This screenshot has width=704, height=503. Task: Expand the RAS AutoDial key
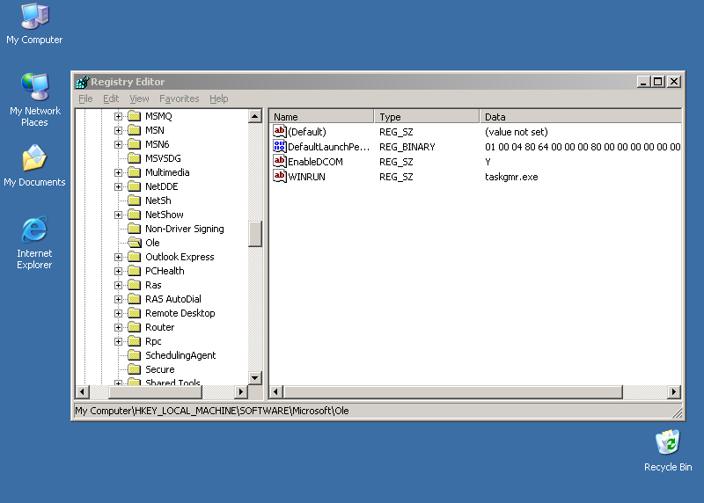(x=118, y=299)
